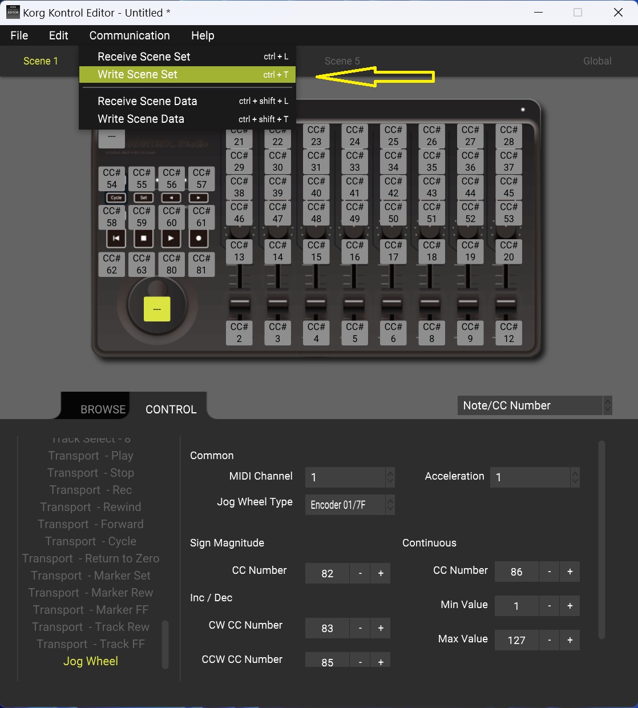Open the Acceleration dropdown
Screen dimensions: 638x708
coord(535,477)
